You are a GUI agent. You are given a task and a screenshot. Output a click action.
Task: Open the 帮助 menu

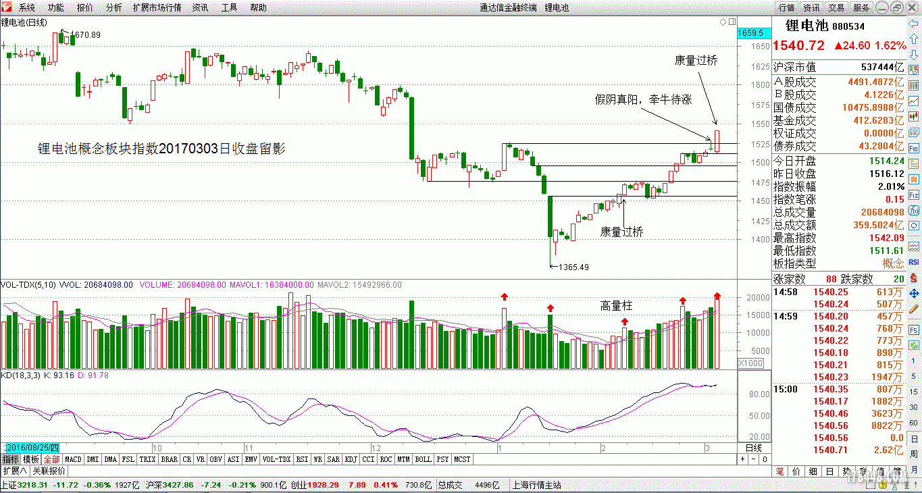click(259, 7)
